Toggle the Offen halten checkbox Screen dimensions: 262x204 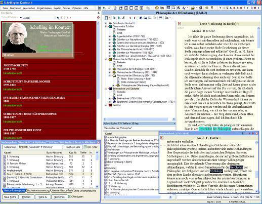tap(69, 196)
